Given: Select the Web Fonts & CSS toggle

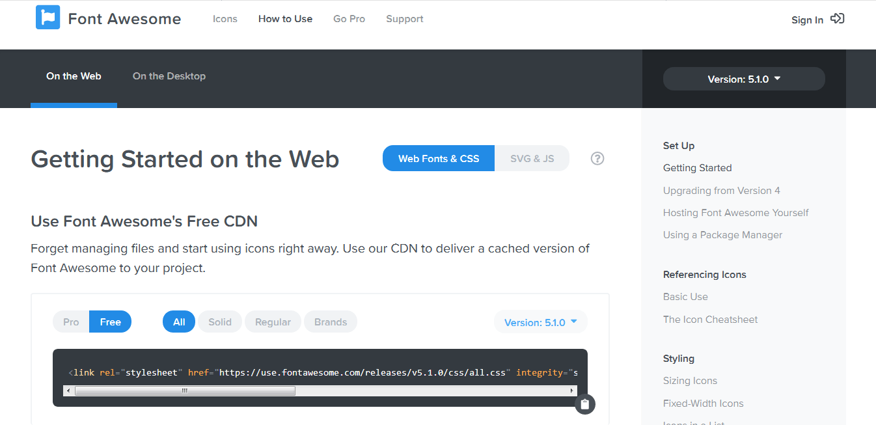Looking at the screenshot, I should click(x=439, y=158).
